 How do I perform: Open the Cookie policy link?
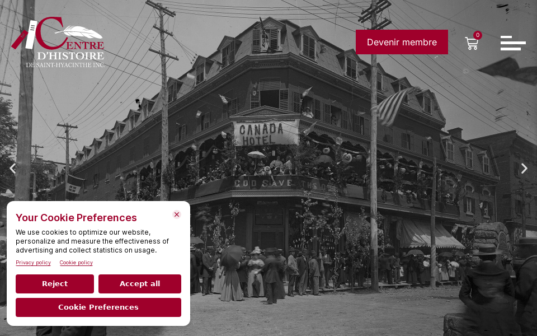click(x=76, y=263)
